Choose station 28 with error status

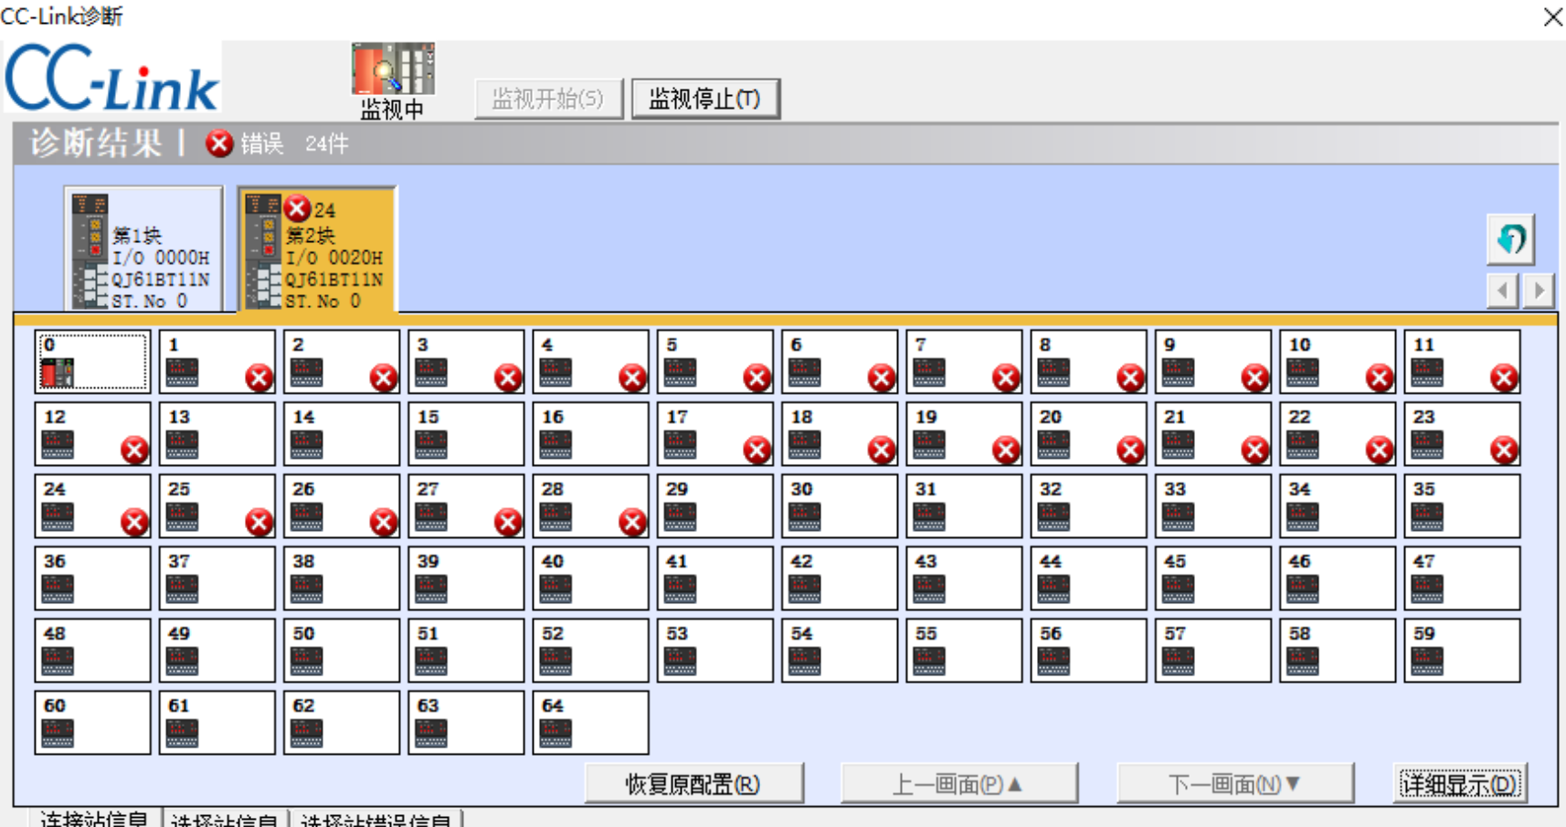590,507
